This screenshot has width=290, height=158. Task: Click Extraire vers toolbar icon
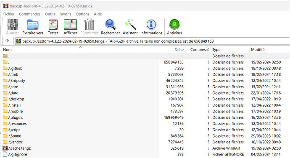pos(32,25)
